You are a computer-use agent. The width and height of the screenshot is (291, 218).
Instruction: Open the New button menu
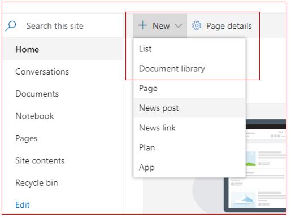coord(160,25)
